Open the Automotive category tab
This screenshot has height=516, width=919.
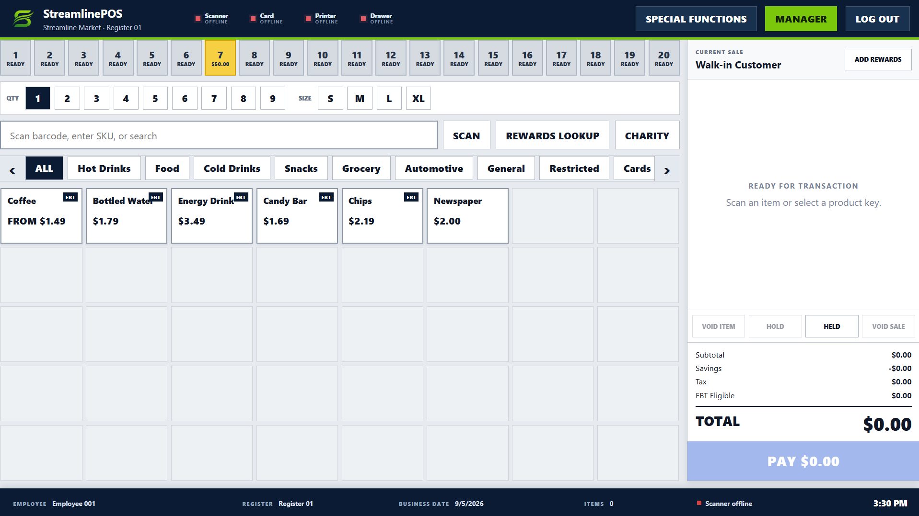point(434,168)
